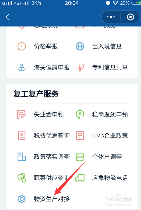
Task: Open 政策落实调查 service
Action: 52,157
